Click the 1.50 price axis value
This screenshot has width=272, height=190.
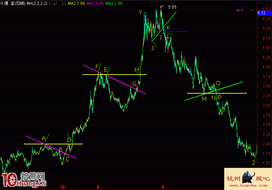pos(267,163)
